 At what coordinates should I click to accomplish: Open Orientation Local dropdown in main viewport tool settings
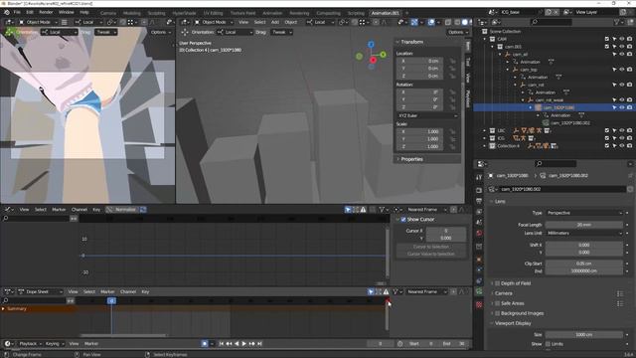(x=235, y=32)
